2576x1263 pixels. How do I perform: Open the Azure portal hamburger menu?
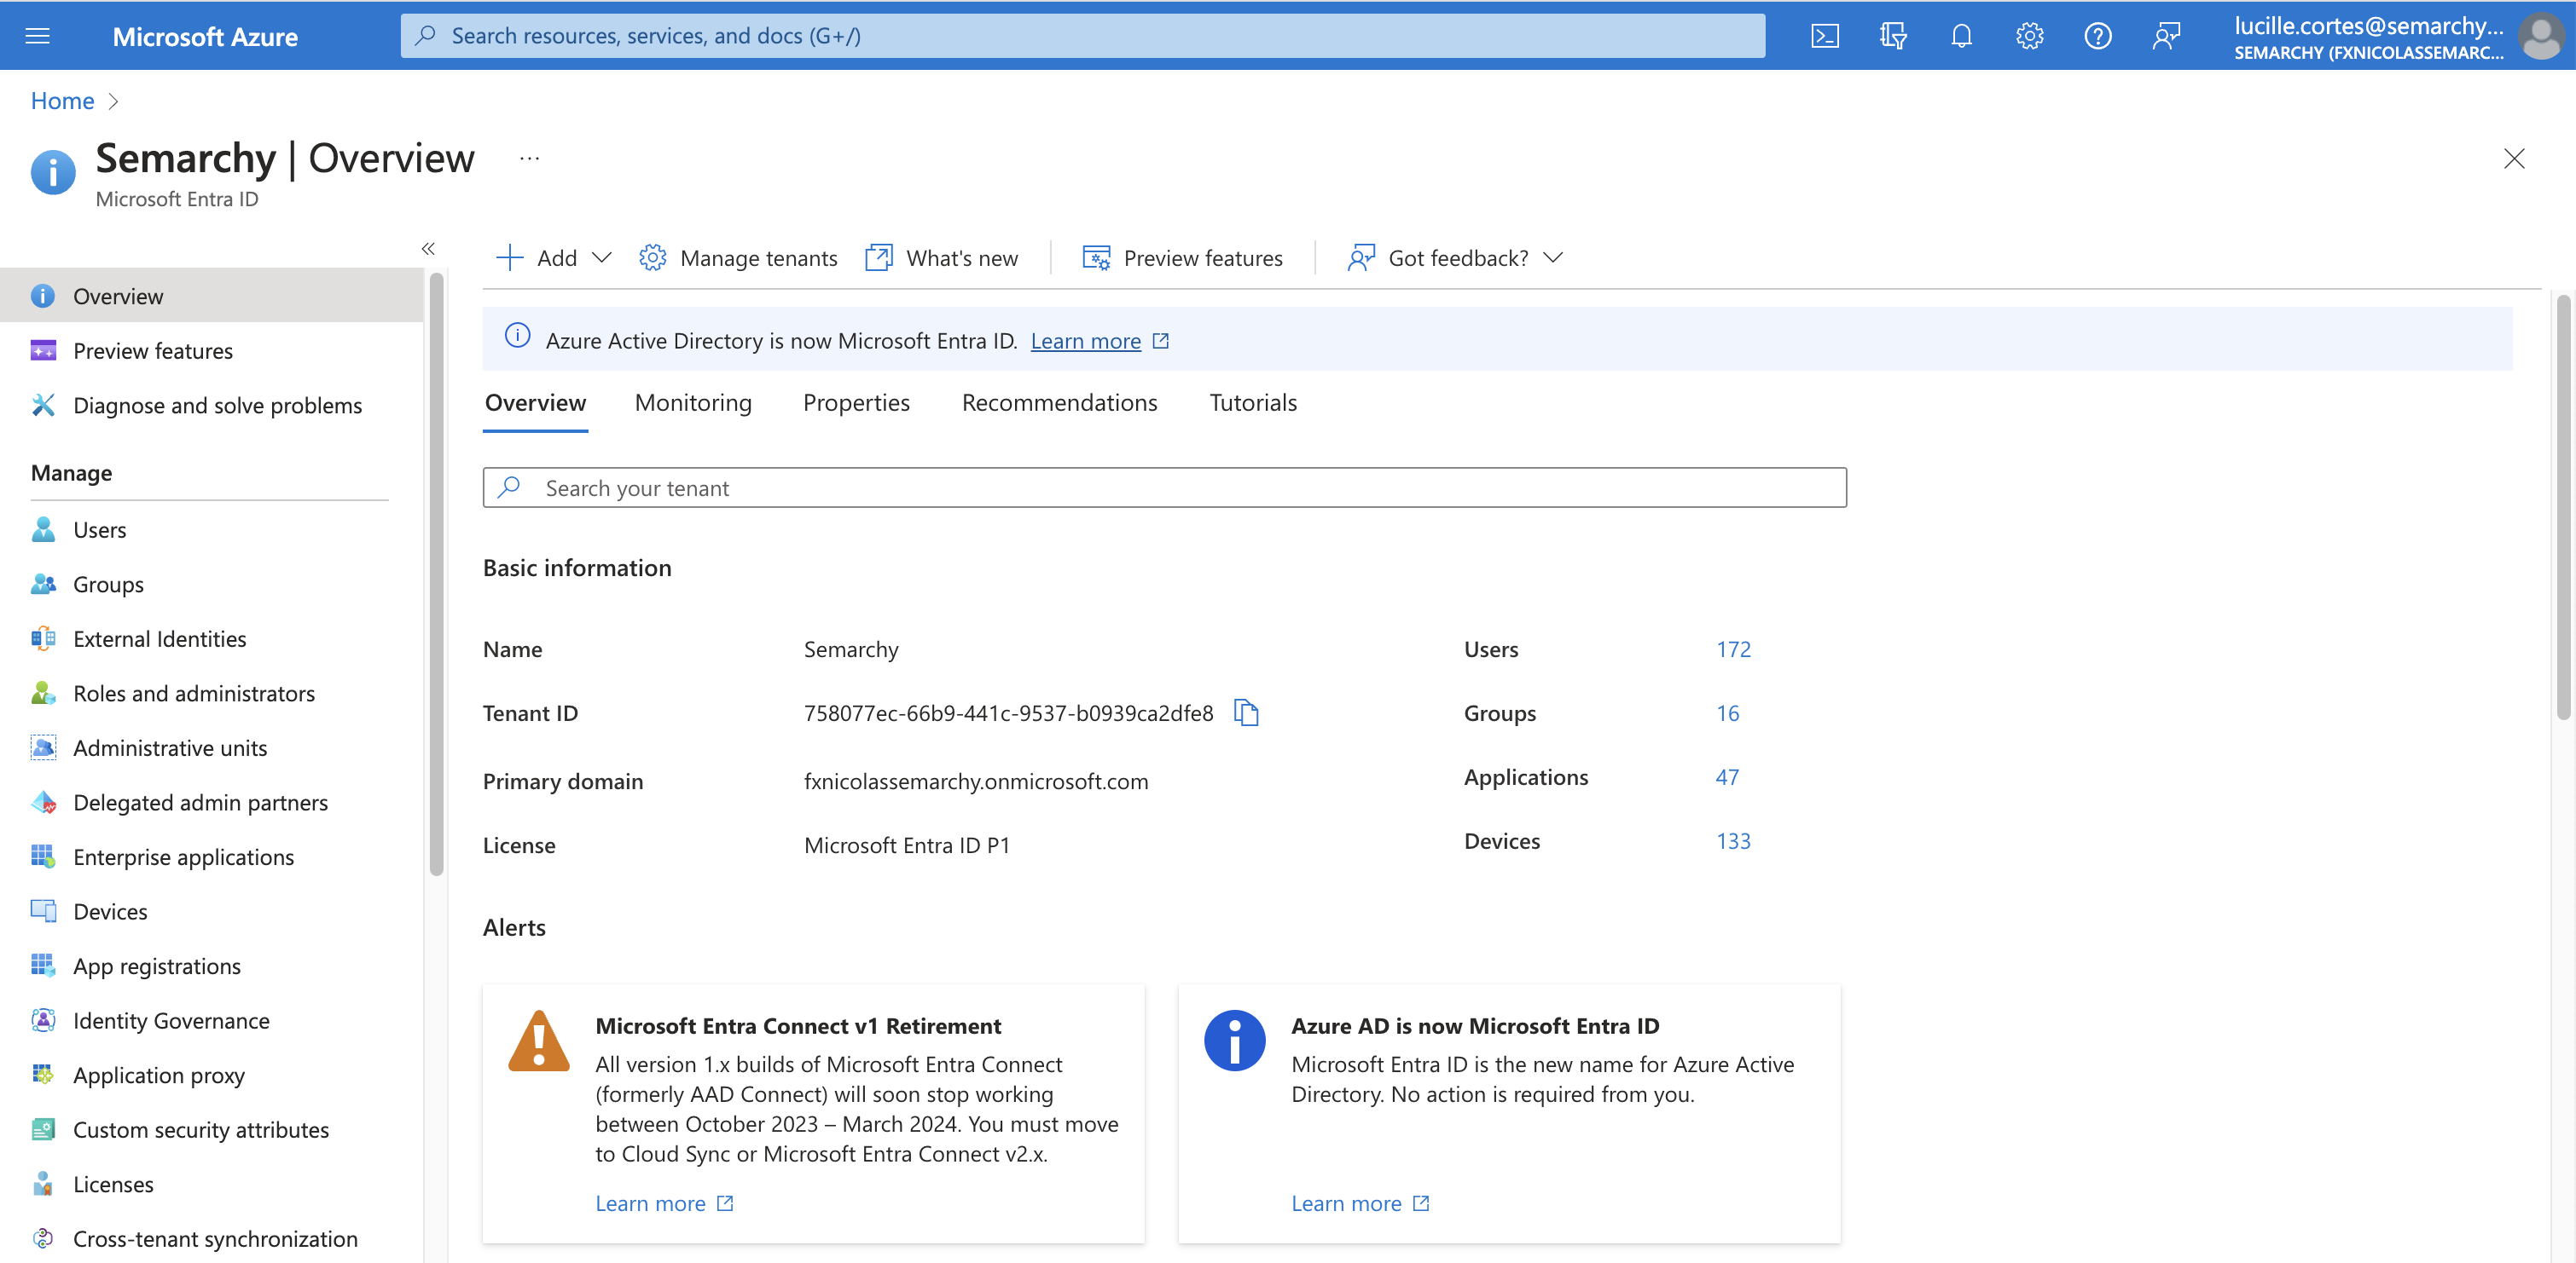pos(37,35)
